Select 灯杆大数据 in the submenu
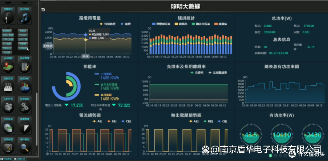Viewport: 328px width, 161px height. pos(8,39)
